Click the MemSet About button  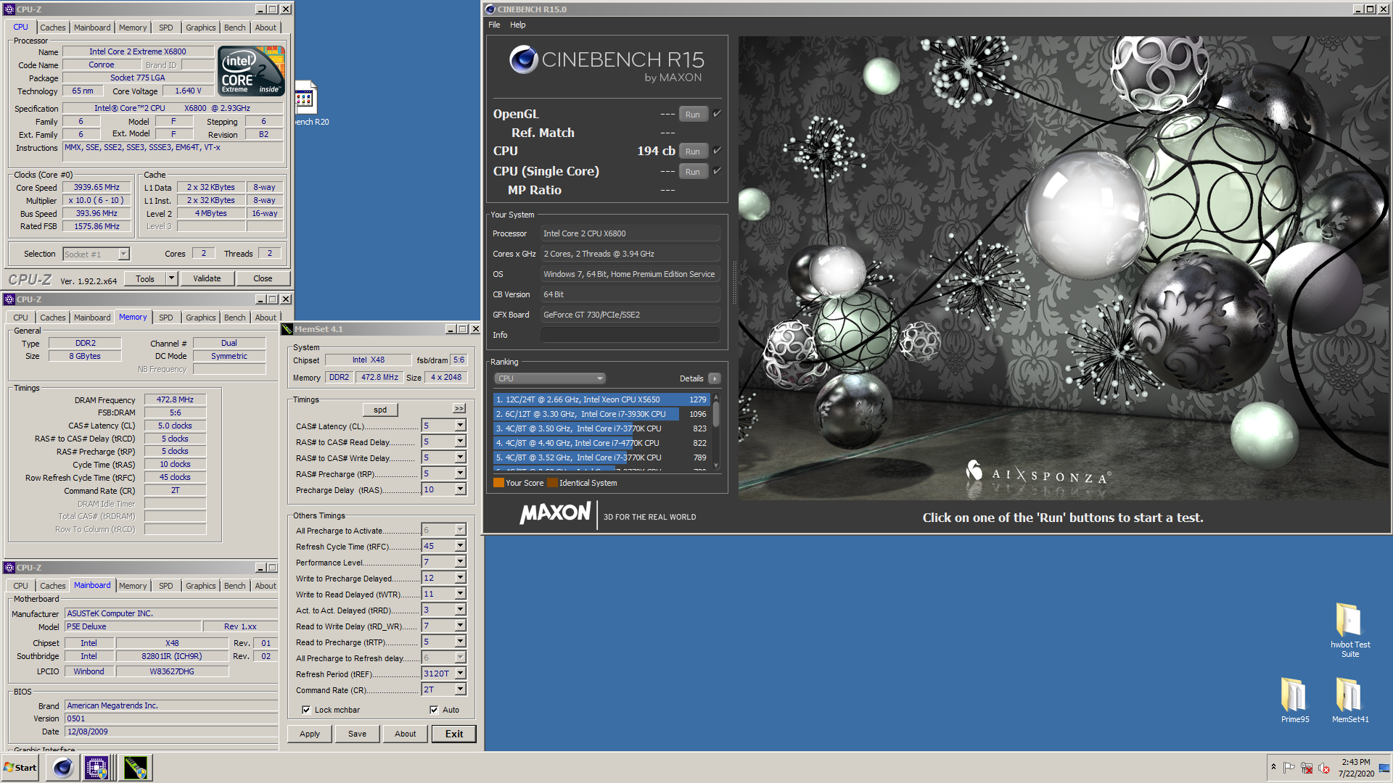pyautogui.click(x=405, y=734)
